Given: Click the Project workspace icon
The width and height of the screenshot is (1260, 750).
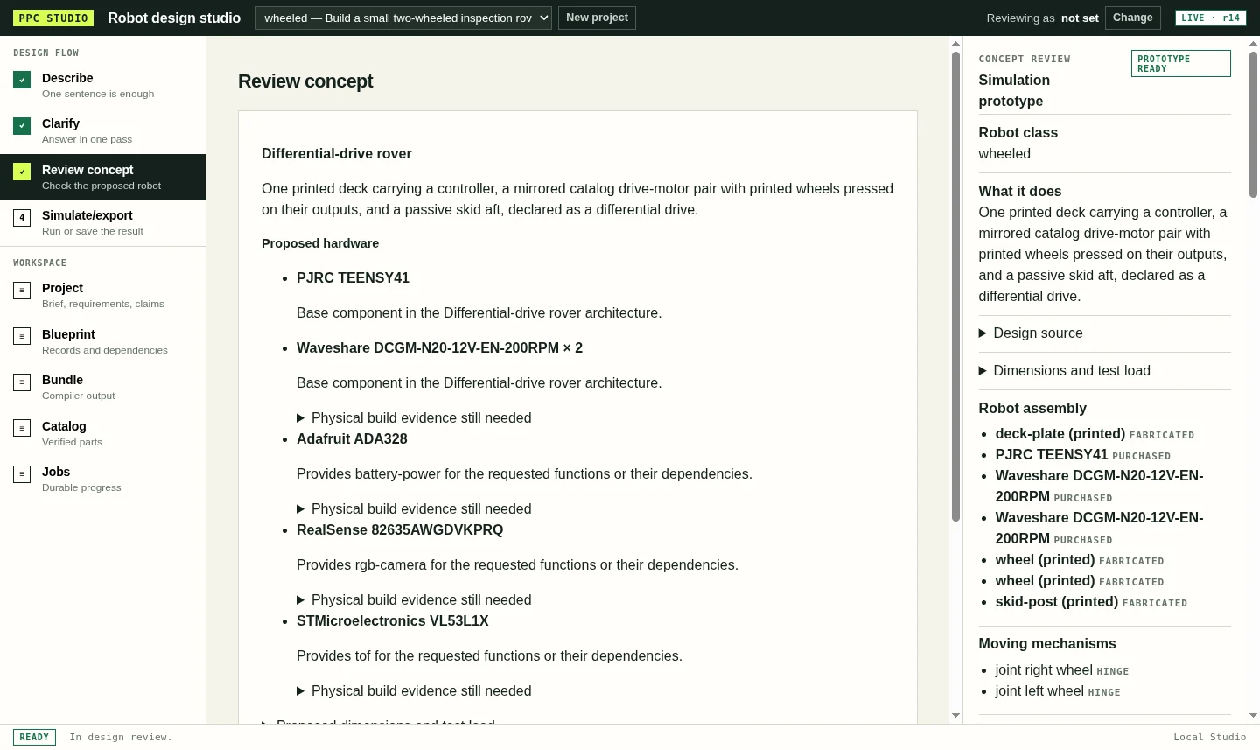Looking at the screenshot, I should (x=22, y=290).
